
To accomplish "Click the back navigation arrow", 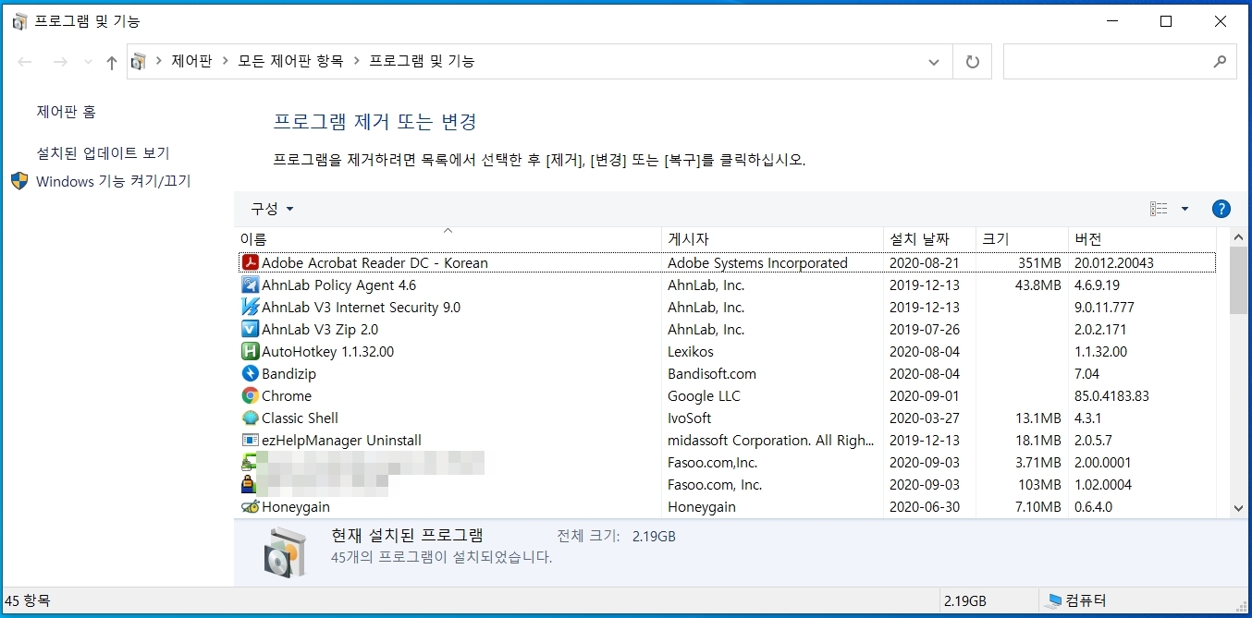I will pos(25,62).
